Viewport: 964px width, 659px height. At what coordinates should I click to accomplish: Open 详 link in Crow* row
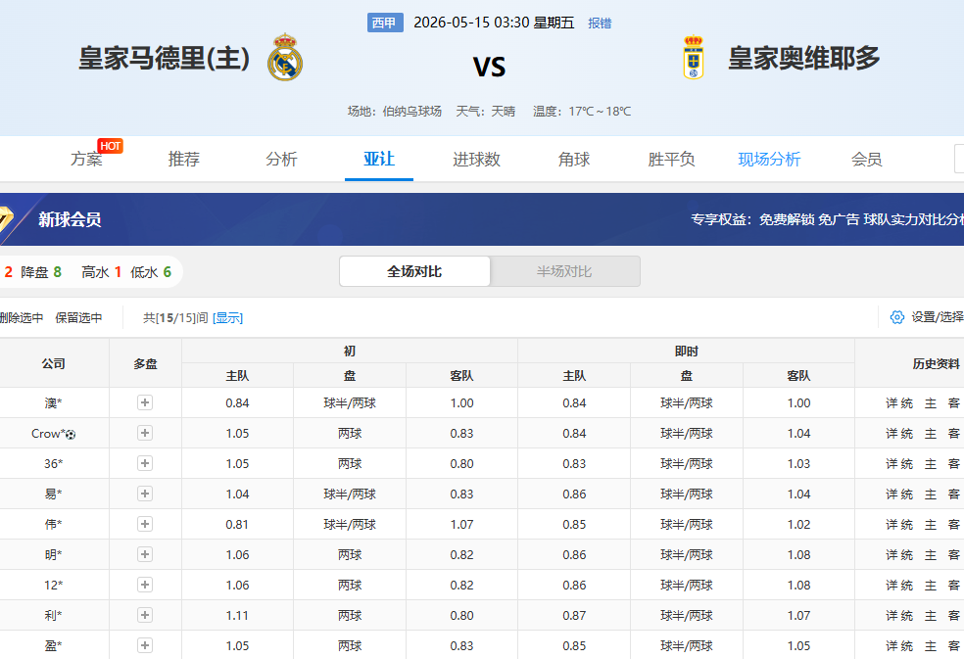(892, 434)
